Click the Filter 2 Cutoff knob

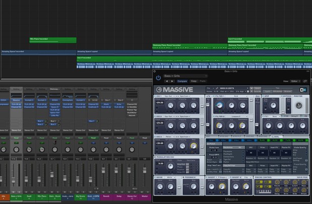[219, 126]
